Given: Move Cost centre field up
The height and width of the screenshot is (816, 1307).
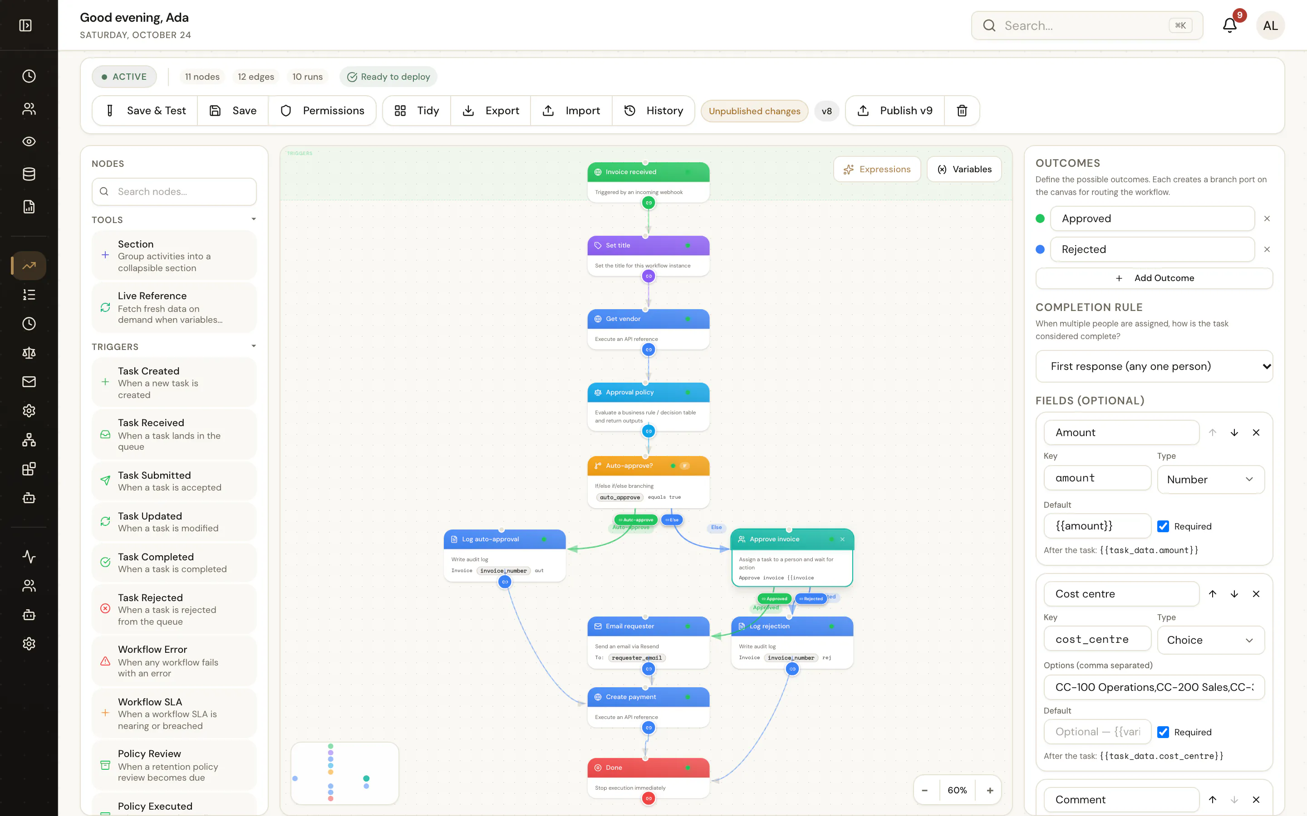Looking at the screenshot, I should coord(1213,594).
